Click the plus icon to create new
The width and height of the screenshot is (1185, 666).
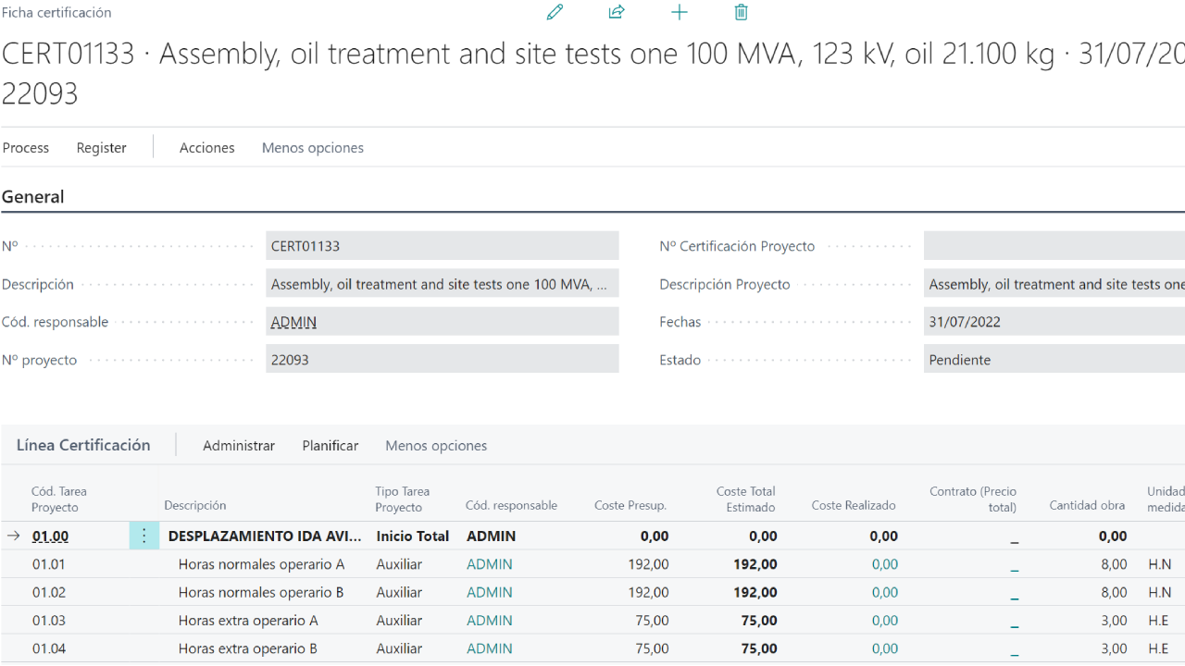click(x=680, y=12)
